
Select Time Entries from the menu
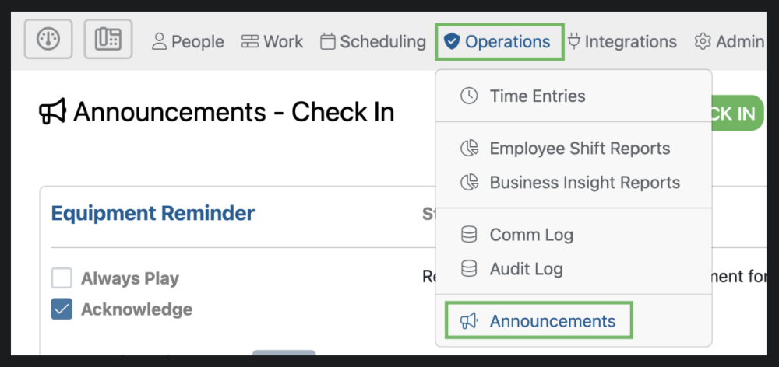click(x=537, y=96)
